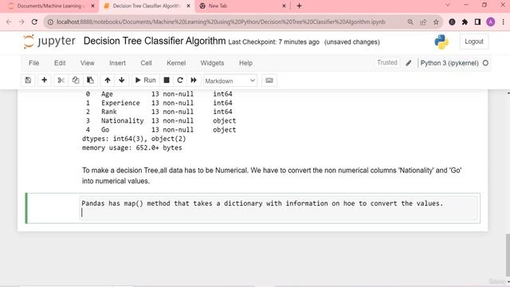Click the Jupyter logo
Screen dimensions: 510x287
pyautogui.click(x=49, y=41)
